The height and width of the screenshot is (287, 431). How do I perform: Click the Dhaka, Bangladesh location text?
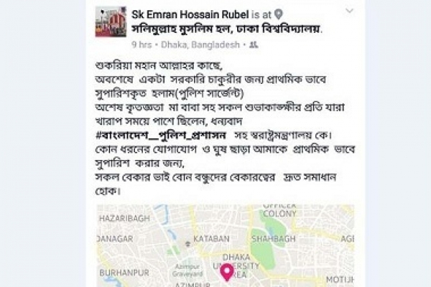point(200,44)
